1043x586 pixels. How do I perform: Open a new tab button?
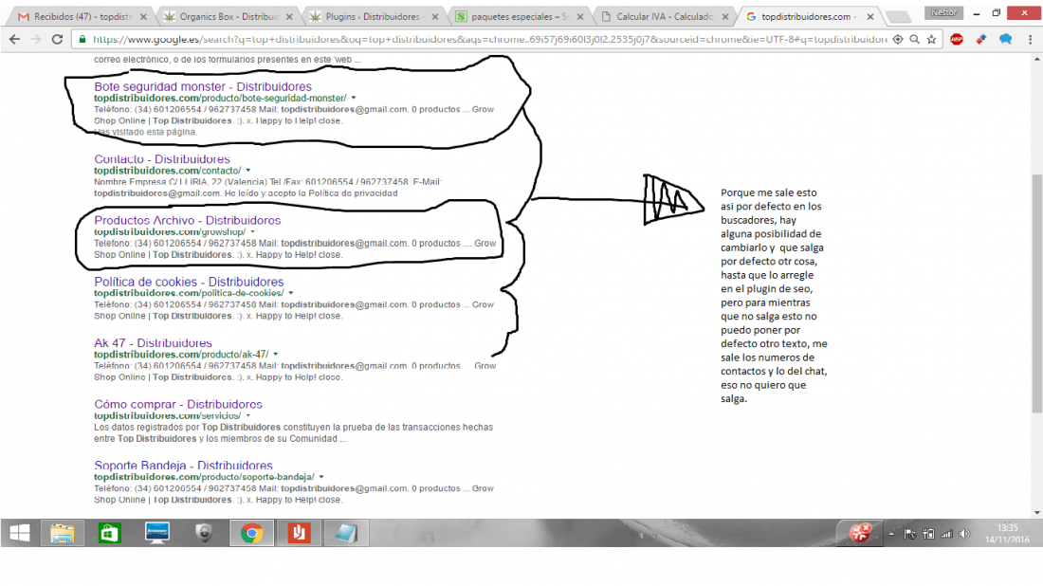[x=898, y=17]
